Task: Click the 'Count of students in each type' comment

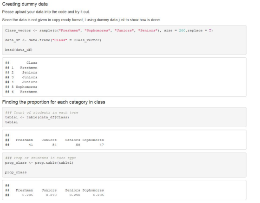Action: [x=42, y=113]
